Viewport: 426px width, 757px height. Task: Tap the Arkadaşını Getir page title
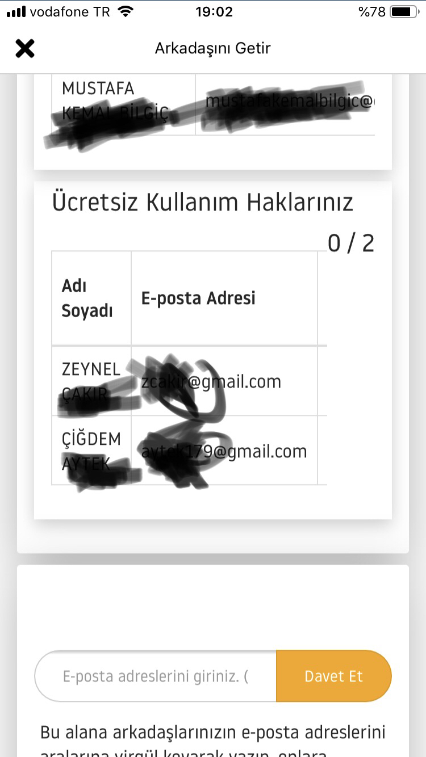pyautogui.click(x=213, y=48)
